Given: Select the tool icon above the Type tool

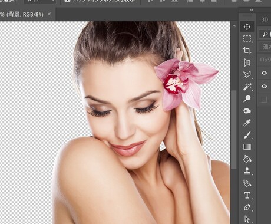Looking at the screenshot, I should coord(247,183).
